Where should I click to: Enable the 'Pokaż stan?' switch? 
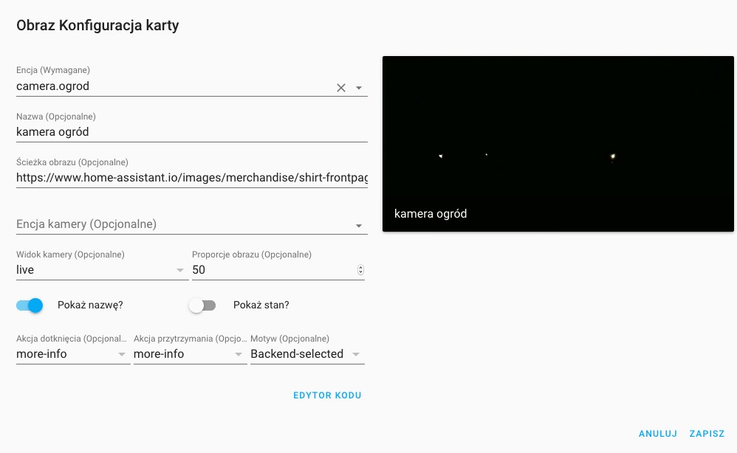[x=202, y=305]
